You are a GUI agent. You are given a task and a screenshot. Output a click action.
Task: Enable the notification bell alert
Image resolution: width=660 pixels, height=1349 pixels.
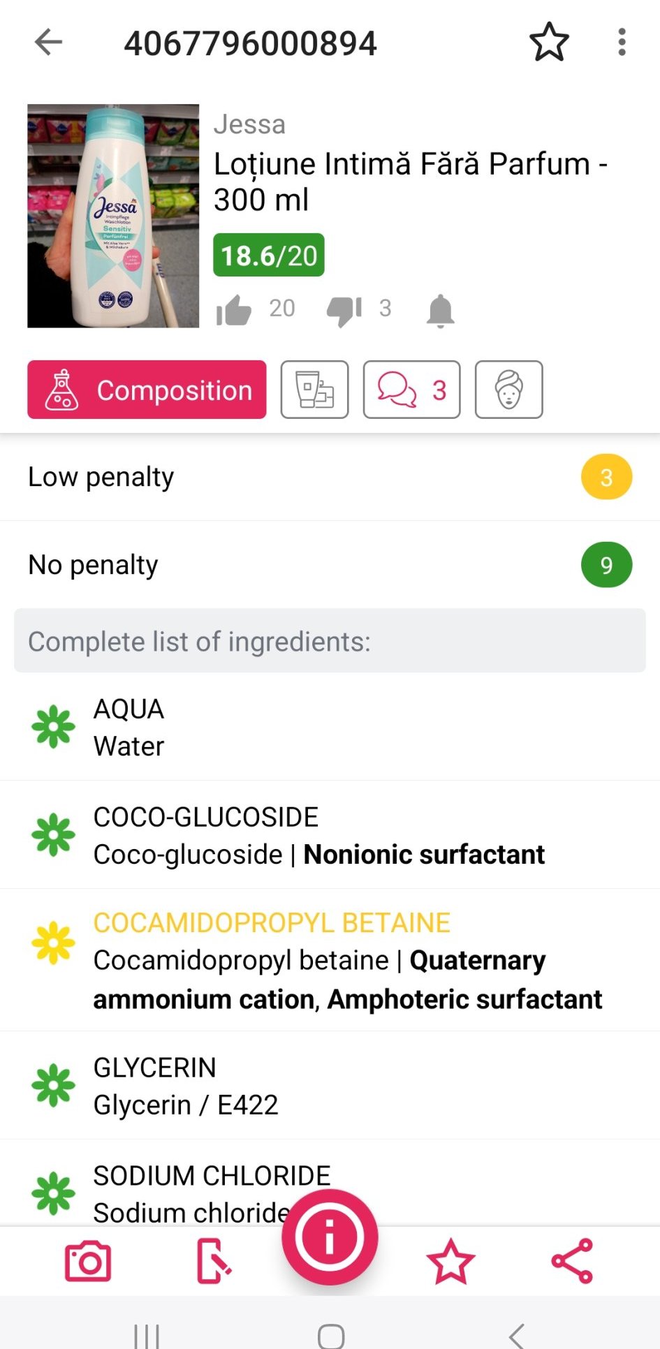pyautogui.click(x=441, y=310)
